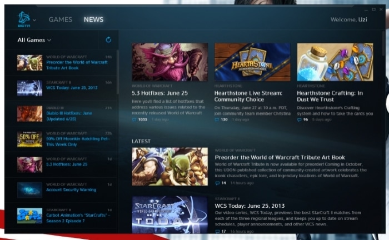The width and height of the screenshot is (389, 240).
Task: Refresh the news list with the circular arrow icon
Action: tap(108, 39)
